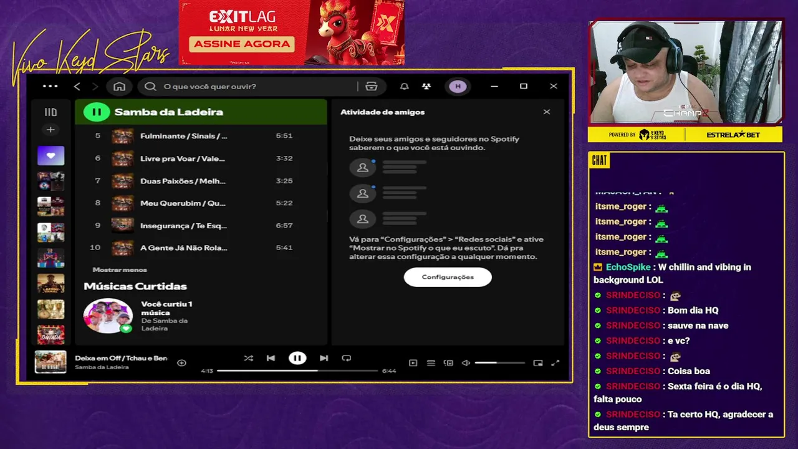Screen dimensions: 798x449
Task: Skip to next track
Action: point(324,358)
